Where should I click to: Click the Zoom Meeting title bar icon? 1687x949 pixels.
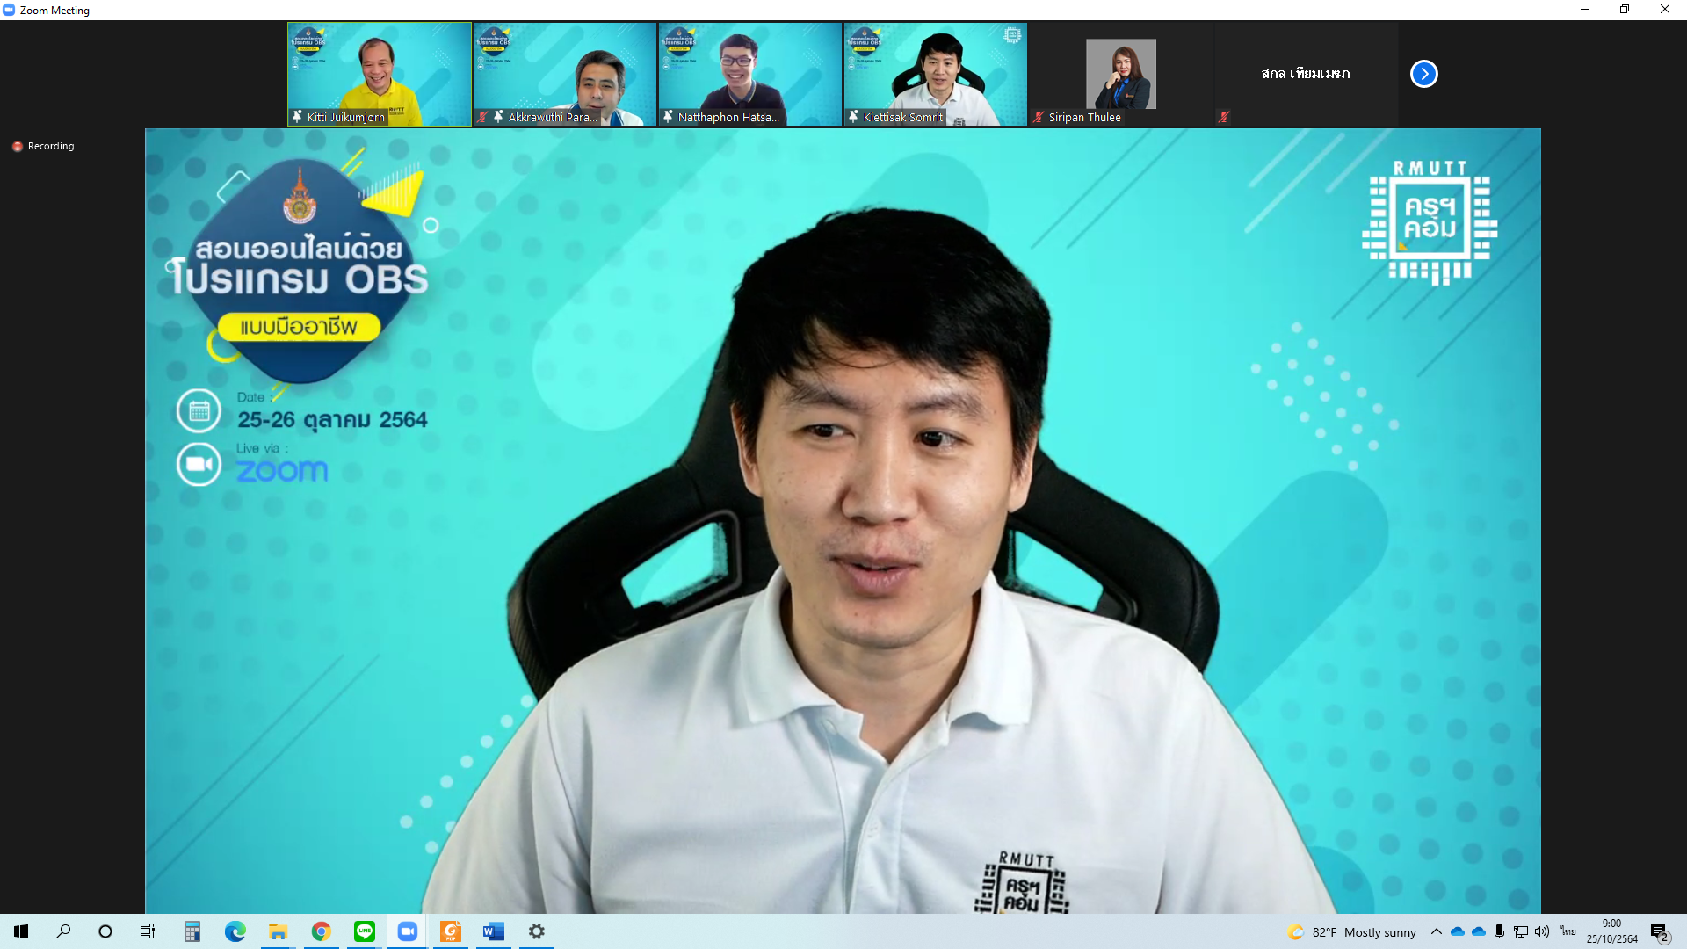click(9, 10)
